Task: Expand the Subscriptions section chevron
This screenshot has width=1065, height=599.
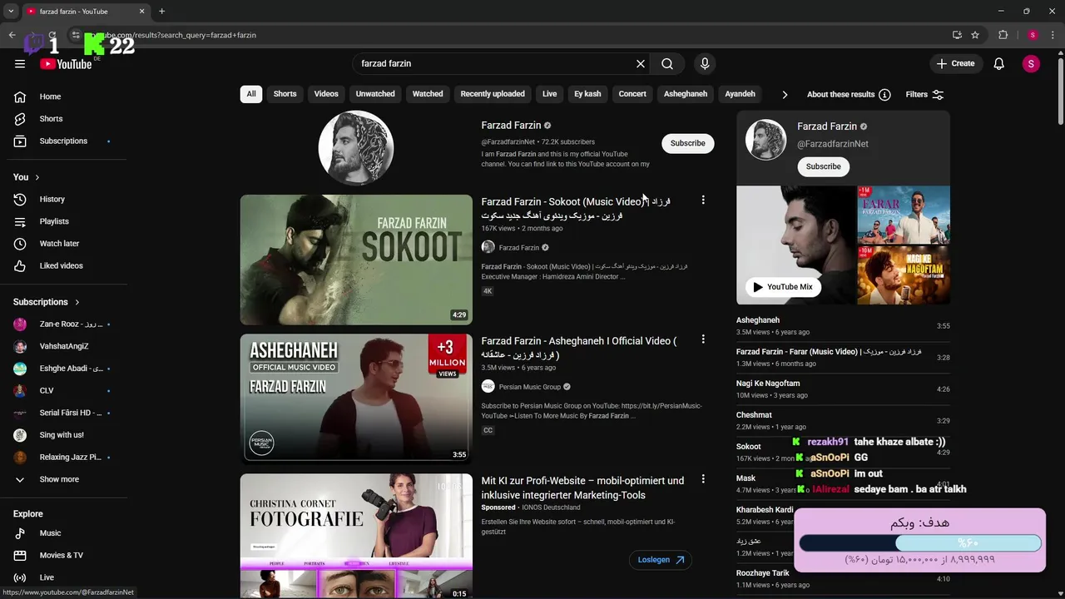Action: pyautogui.click(x=77, y=302)
